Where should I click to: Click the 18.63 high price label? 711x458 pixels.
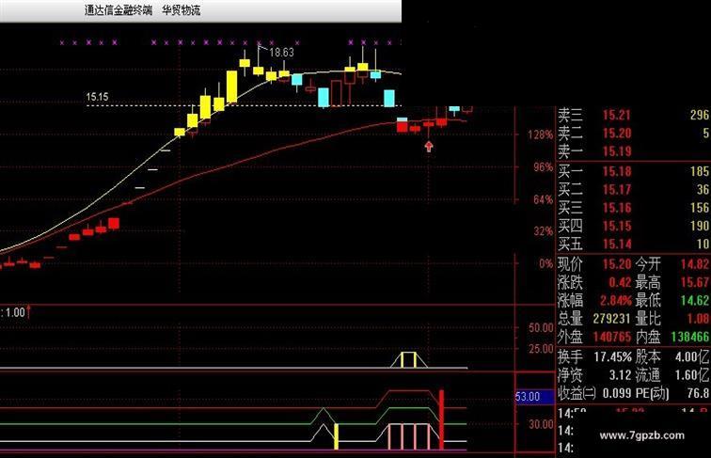(281, 53)
